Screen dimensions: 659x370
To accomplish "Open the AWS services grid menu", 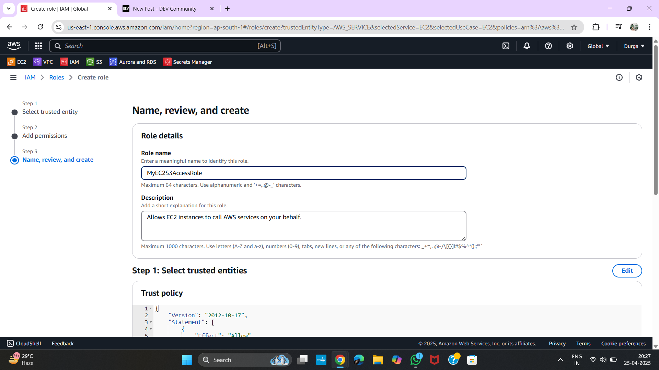I will click(38, 46).
